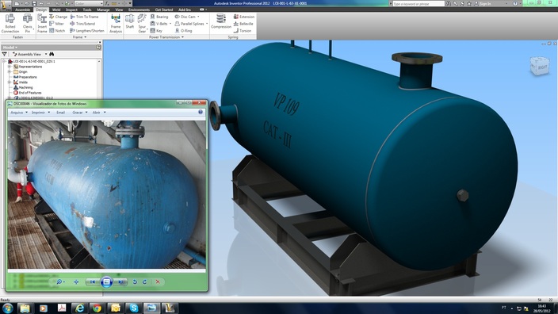
Task: Rotate photo clockwise
Action: click(144, 282)
